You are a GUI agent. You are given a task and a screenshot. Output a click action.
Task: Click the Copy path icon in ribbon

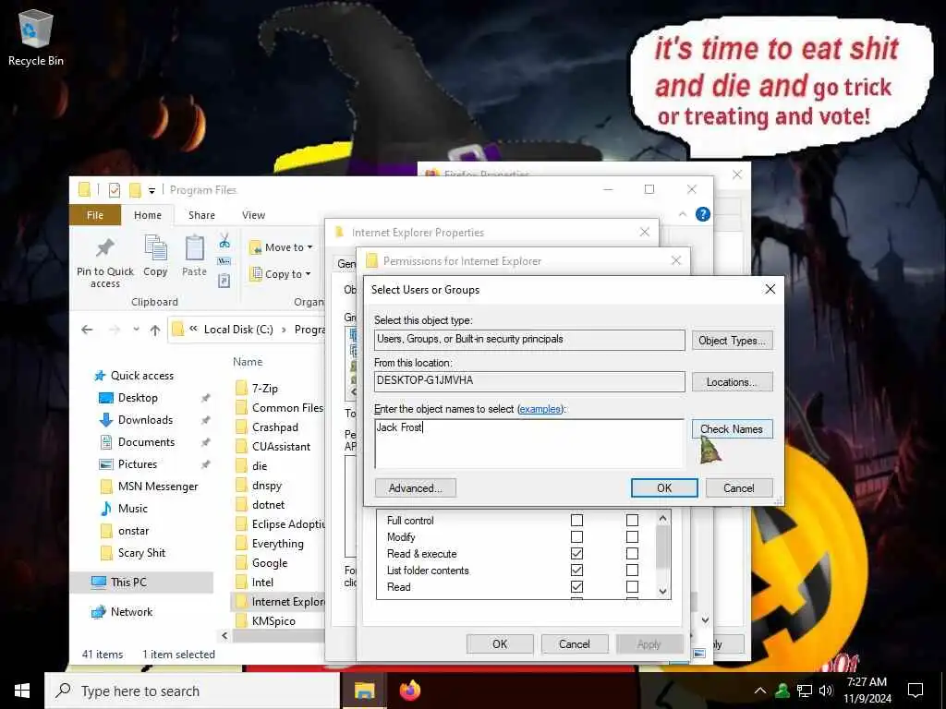(224, 261)
